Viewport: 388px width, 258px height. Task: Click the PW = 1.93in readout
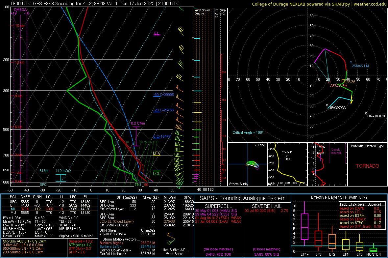(x=12, y=218)
